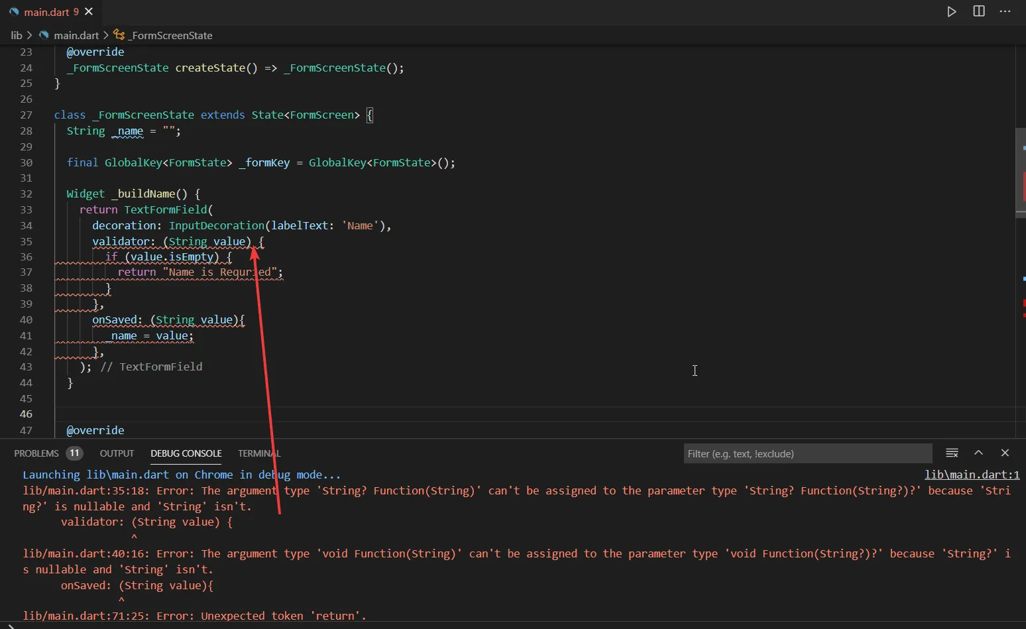
Task: Clear the debug console output
Action: (x=952, y=453)
